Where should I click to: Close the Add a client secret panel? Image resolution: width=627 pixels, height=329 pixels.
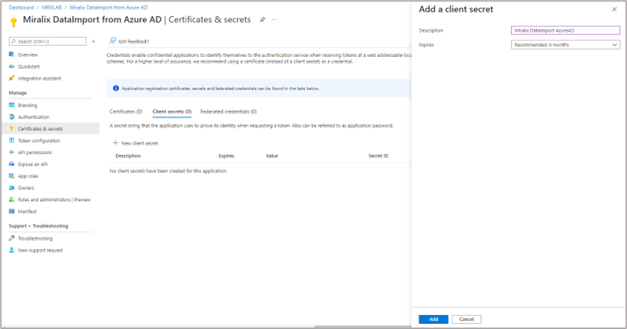[614, 9]
